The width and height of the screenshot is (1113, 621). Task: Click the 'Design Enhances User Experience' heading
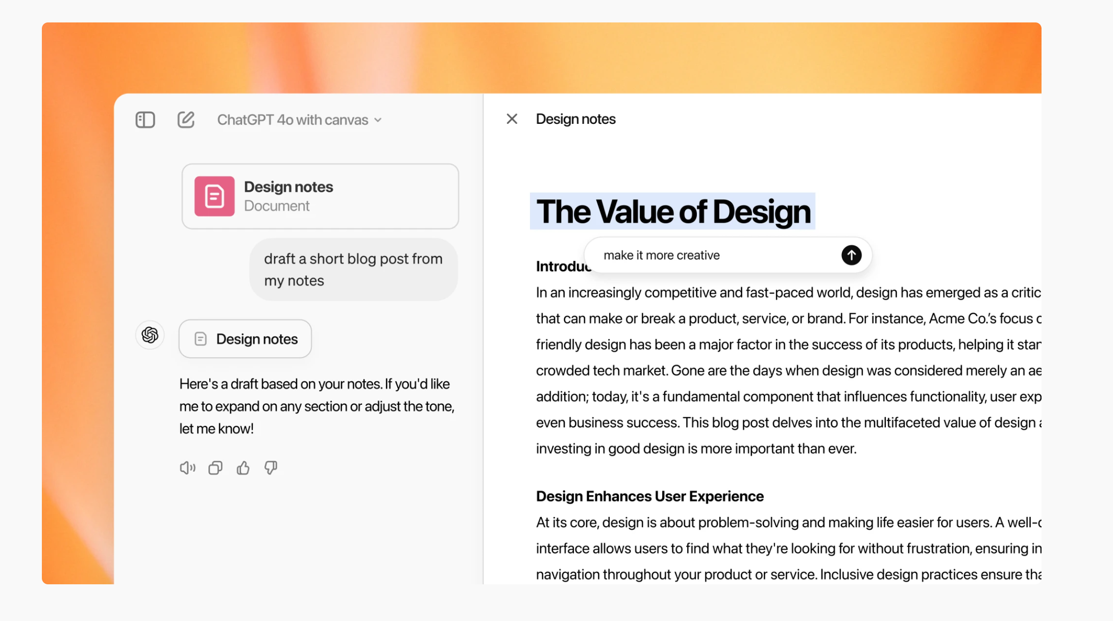click(649, 496)
